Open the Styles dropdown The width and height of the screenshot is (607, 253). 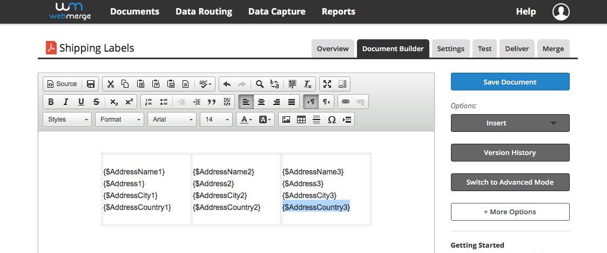pyautogui.click(x=67, y=120)
